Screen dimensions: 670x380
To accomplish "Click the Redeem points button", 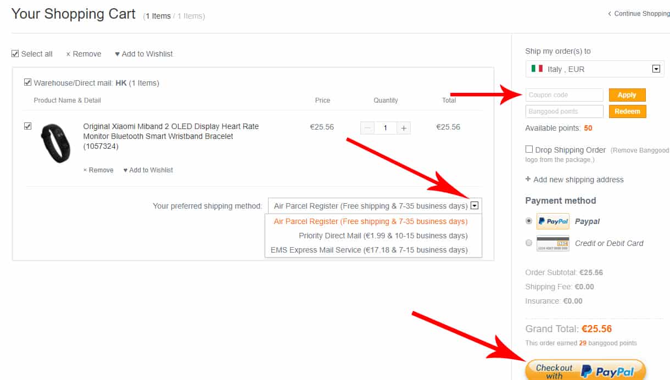I will pyautogui.click(x=627, y=111).
